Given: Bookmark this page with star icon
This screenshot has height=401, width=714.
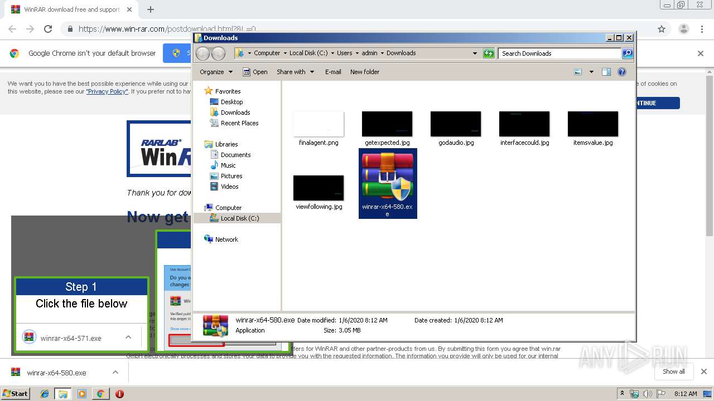Looking at the screenshot, I should [662, 29].
